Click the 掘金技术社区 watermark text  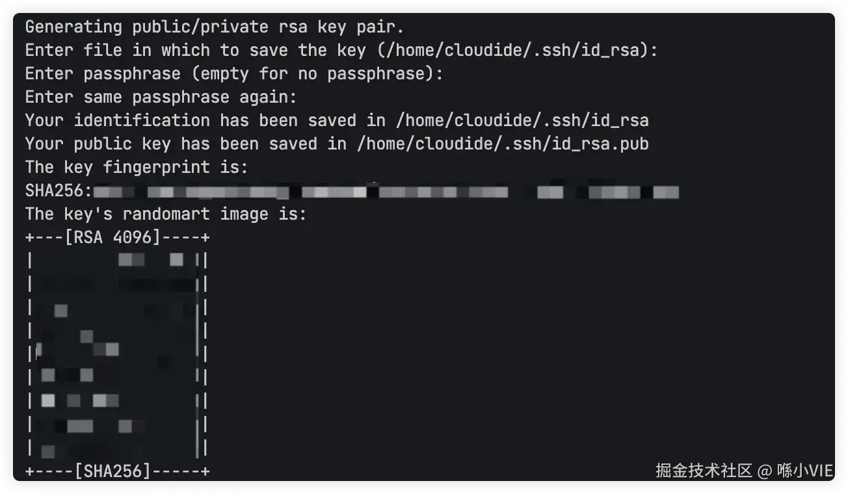click(x=704, y=471)
